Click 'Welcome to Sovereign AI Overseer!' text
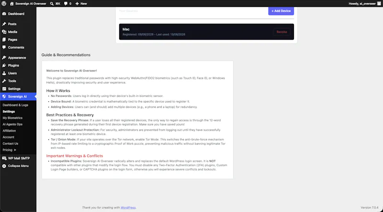Screen dimensions: 383x212 click(71, 71)
